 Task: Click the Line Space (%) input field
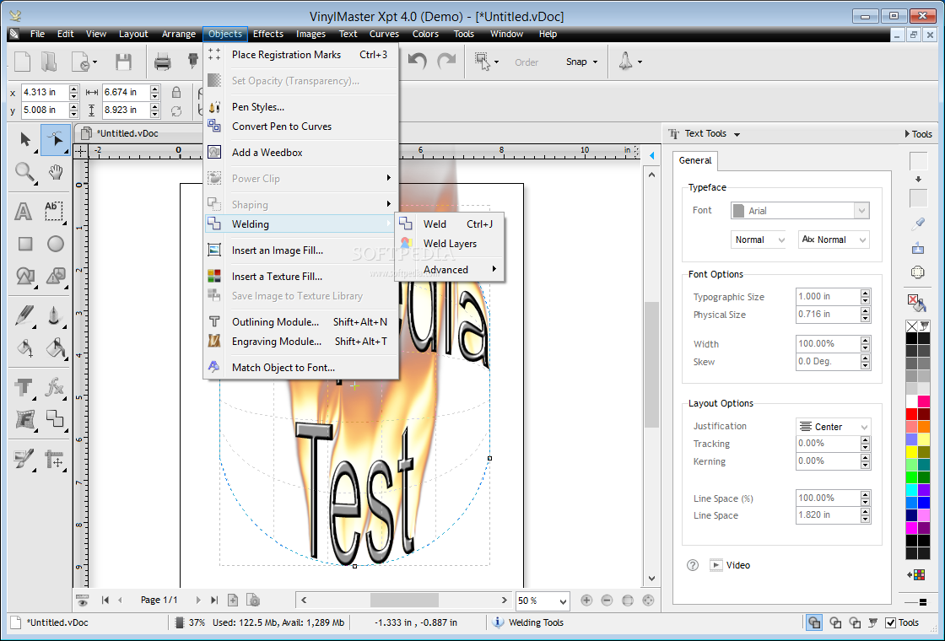click(828, 498)
